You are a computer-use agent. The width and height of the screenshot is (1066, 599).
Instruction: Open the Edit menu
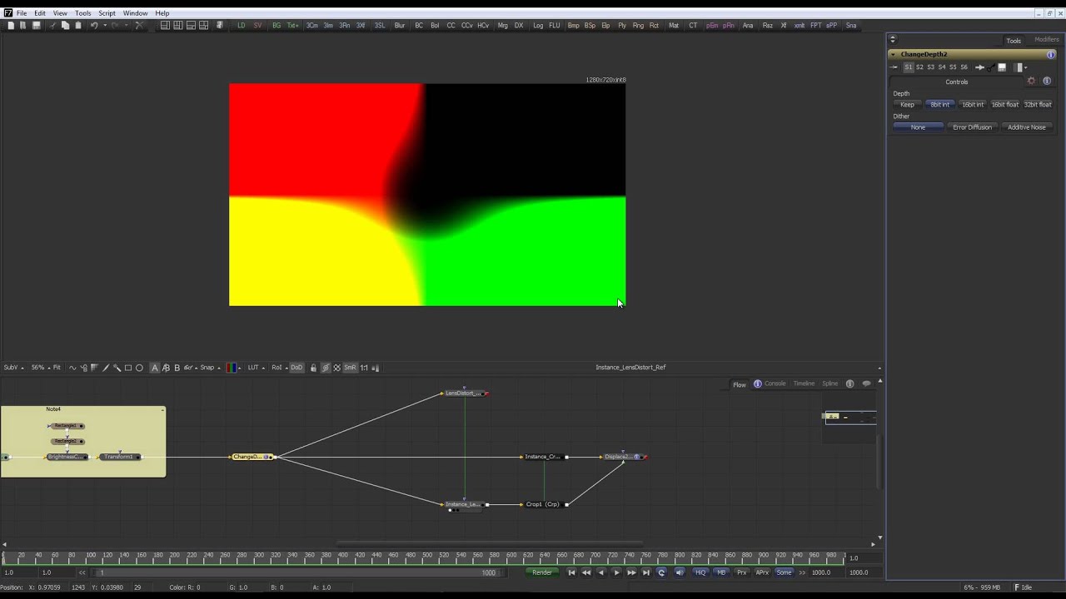click(x=39, y=13)
